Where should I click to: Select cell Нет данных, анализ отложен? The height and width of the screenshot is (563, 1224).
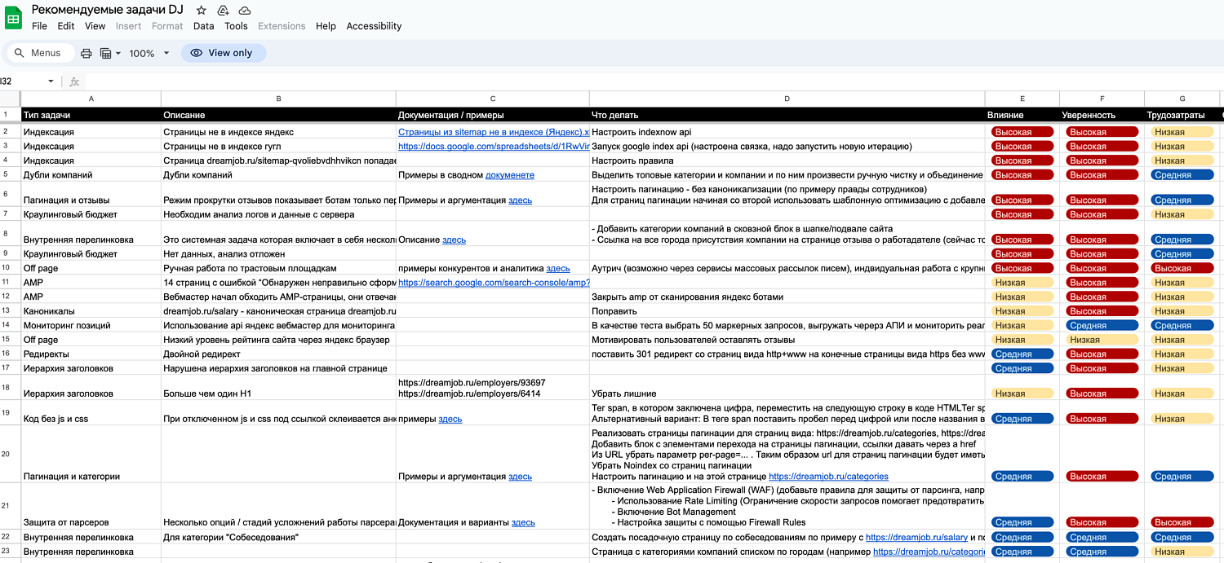tap(278, 254)
